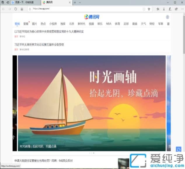Open the 十九大精神纪实 headline

tap(49, 32)
